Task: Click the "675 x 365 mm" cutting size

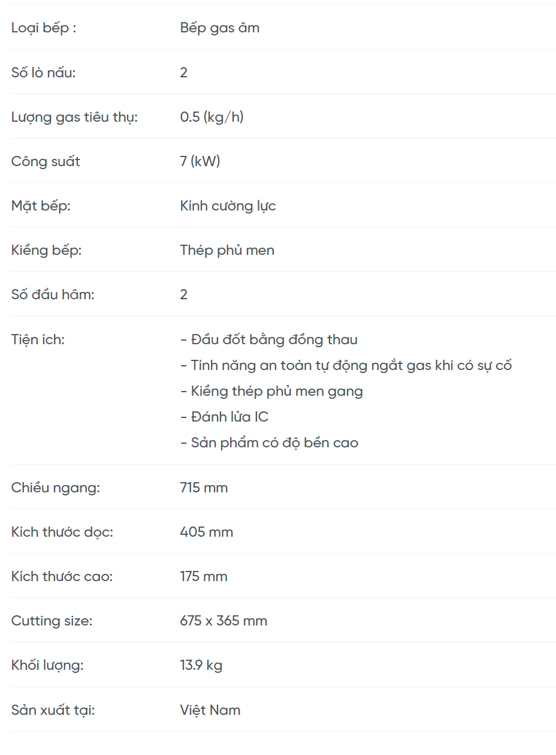Action: click(x=223, y=621)
